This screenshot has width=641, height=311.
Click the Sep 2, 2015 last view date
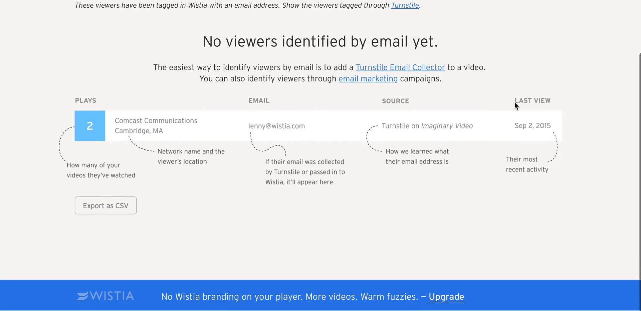532,126
